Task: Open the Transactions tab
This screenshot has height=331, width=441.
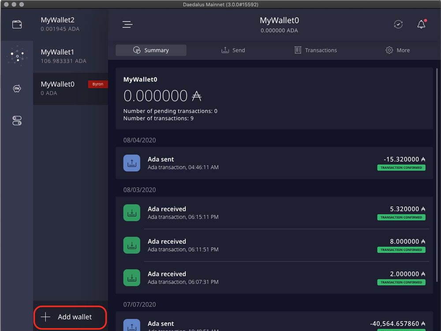Action: (315, 50)
